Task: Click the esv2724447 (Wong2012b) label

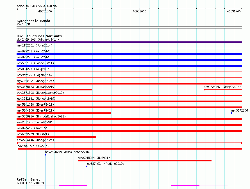Action: tap(222, 87)
